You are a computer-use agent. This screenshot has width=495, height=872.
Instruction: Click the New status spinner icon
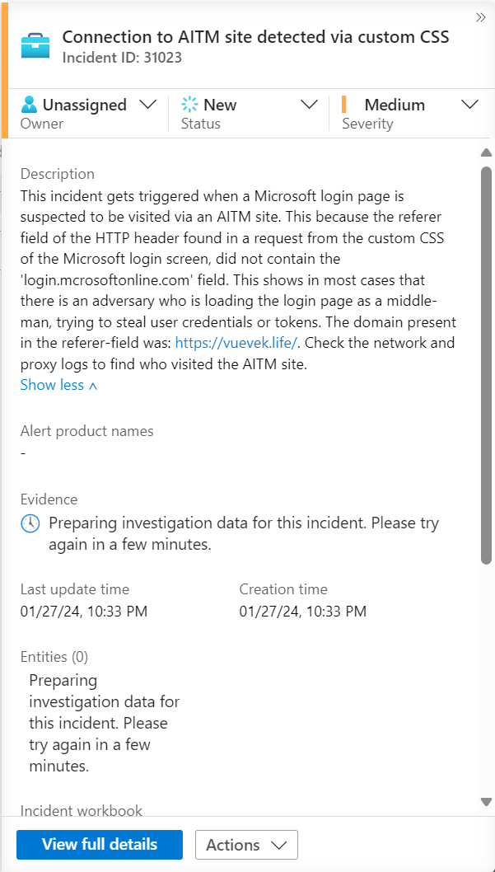pyautogui.click(x=190, y=105)
